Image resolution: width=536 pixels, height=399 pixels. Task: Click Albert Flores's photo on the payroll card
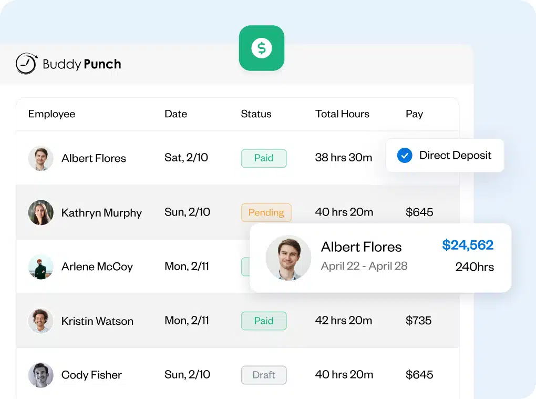[x=288, y=258]
